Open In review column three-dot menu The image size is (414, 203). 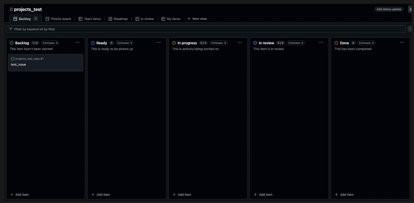click(x=321, y=42)
